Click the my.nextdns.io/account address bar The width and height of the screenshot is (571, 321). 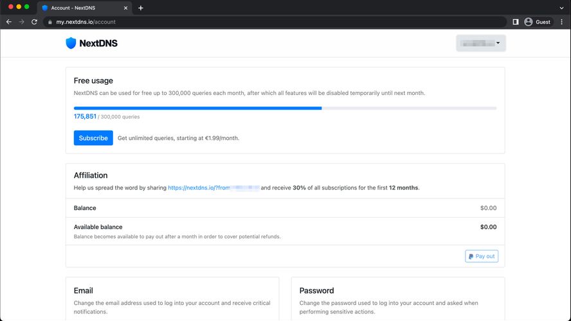point(275,22)
